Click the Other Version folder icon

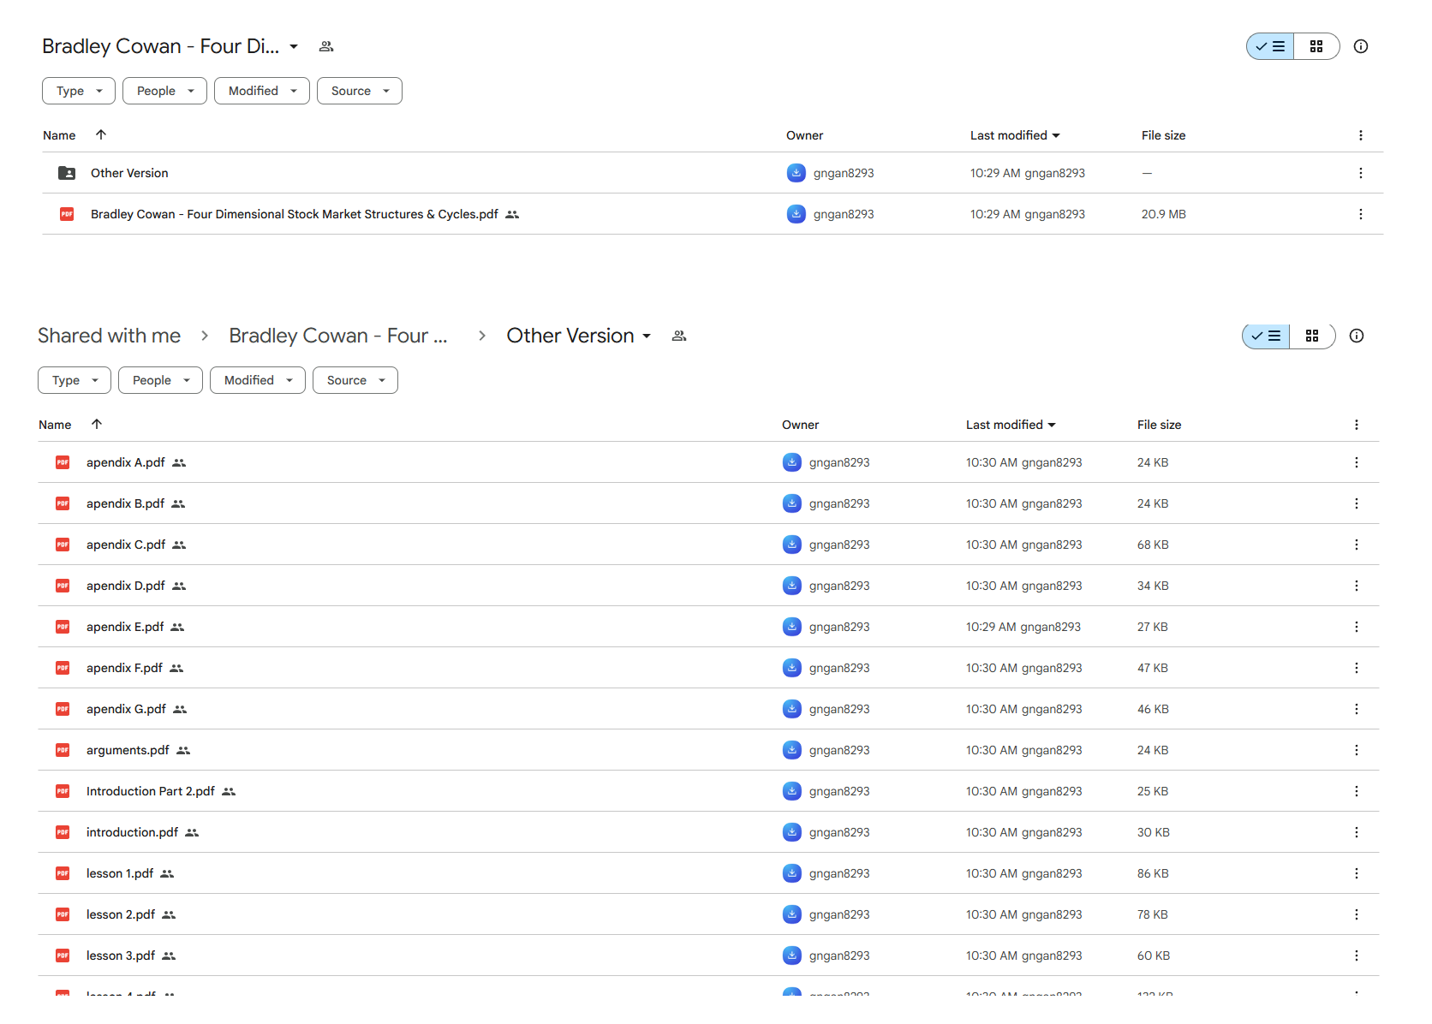point(67,173)
